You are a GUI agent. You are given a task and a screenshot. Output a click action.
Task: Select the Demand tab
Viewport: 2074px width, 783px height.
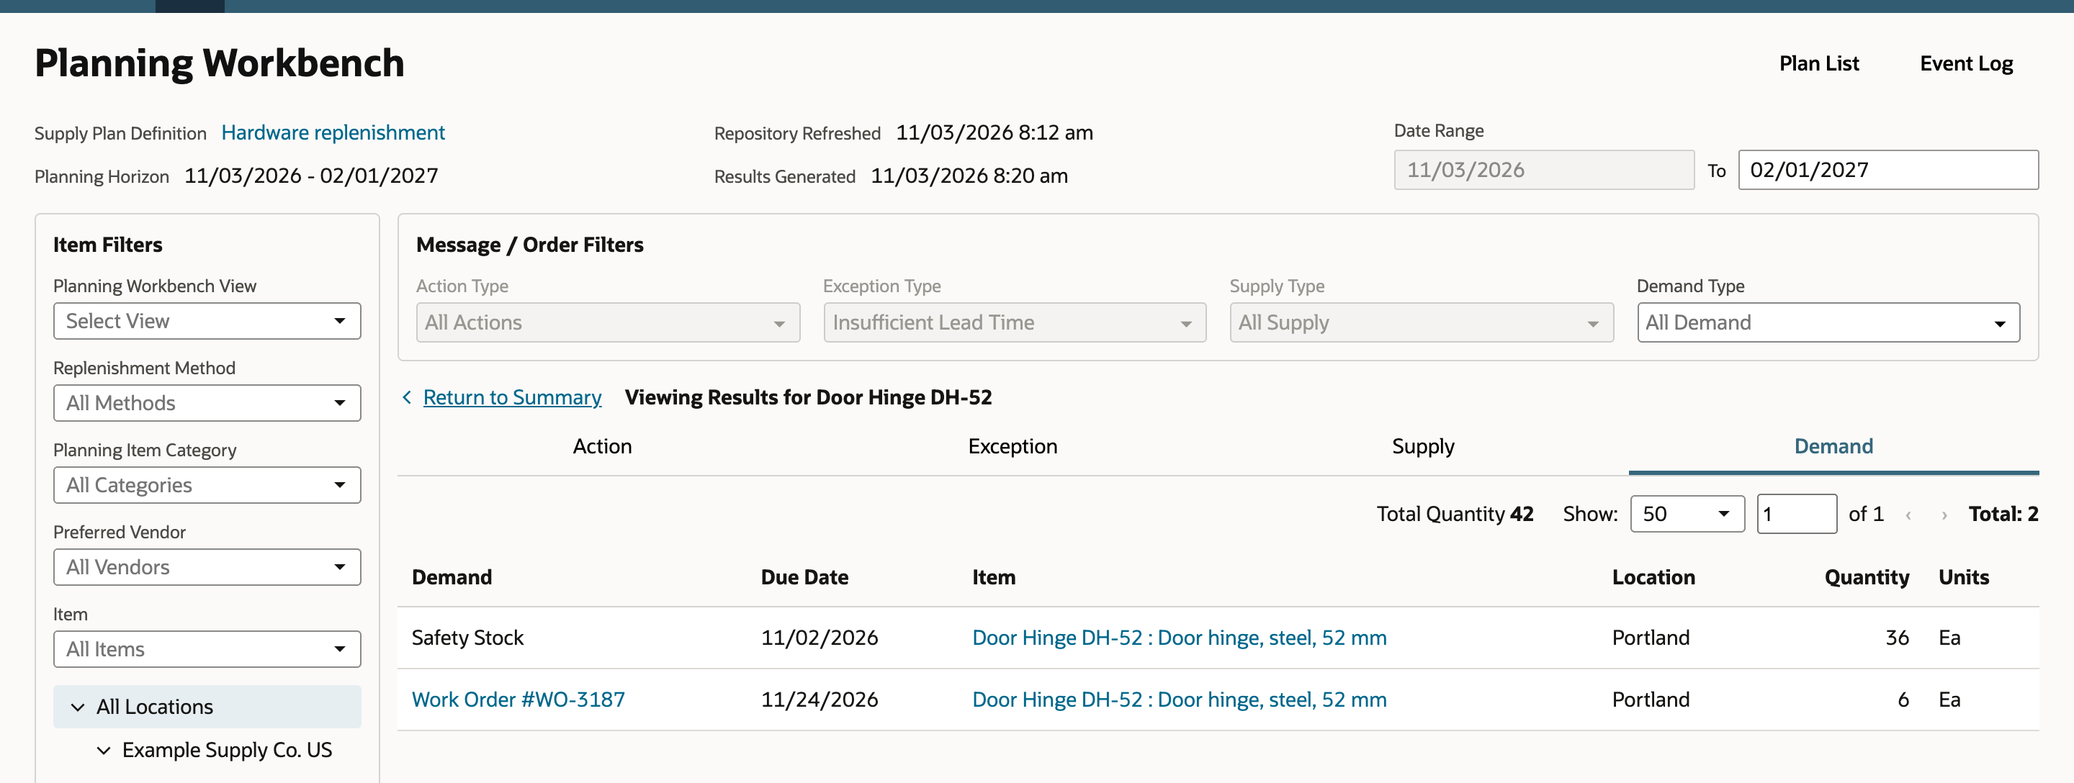[x=1833, y=447]
